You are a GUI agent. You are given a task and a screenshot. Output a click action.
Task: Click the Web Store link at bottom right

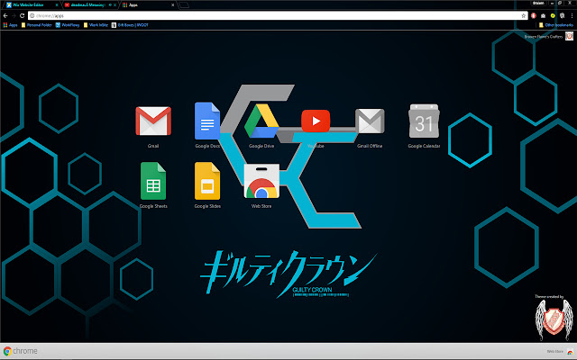[x=555, y=352]
